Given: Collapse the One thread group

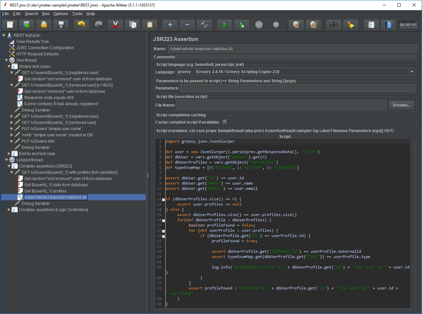Looking at the screenshot, I should 7,60.
